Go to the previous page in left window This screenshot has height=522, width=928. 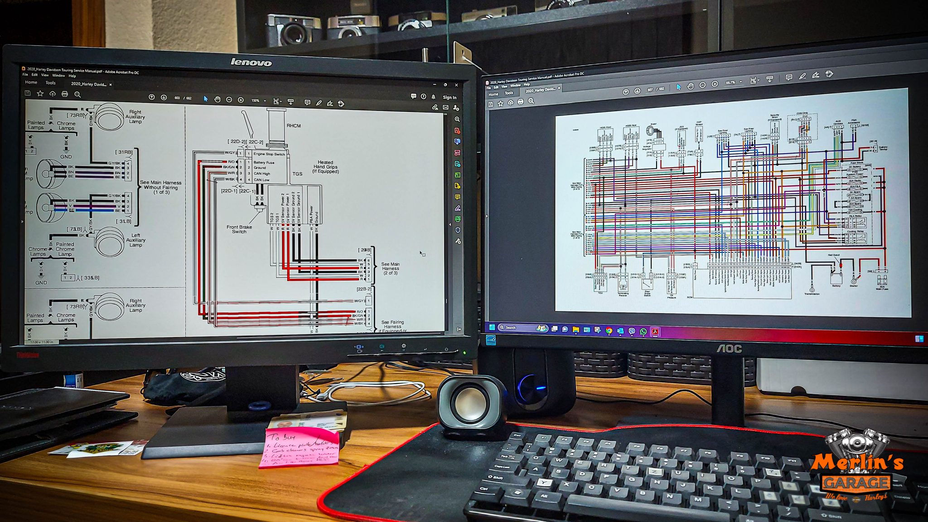[x=152, y=97]
